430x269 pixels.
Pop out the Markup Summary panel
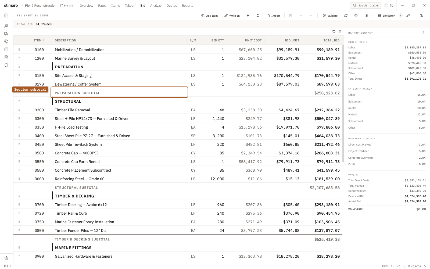(x=423, y=33)
